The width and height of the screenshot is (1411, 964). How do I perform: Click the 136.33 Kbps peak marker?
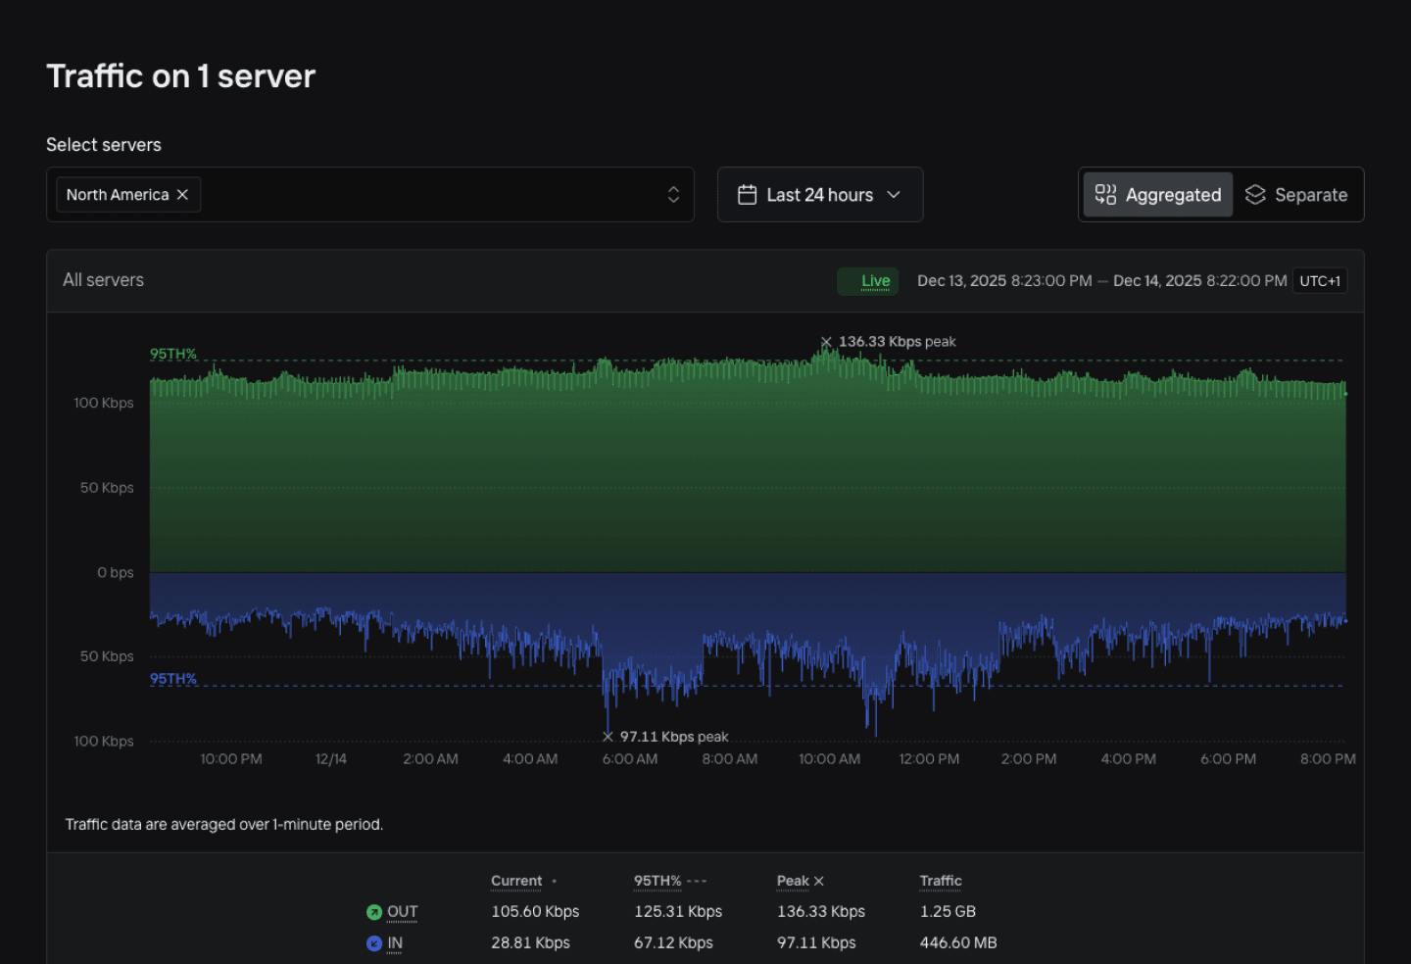pyautogui.click(x=826, y=342)
